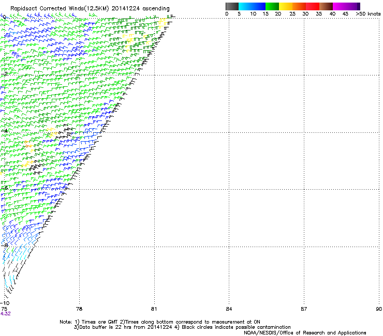The width and height of the screenshot is (383, 336).
Task: Click the purple 45-50 knot color segment
Action: point(353,6)
